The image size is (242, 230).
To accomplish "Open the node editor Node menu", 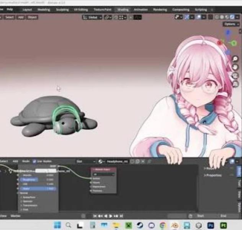I will click(x=26, y=161).
